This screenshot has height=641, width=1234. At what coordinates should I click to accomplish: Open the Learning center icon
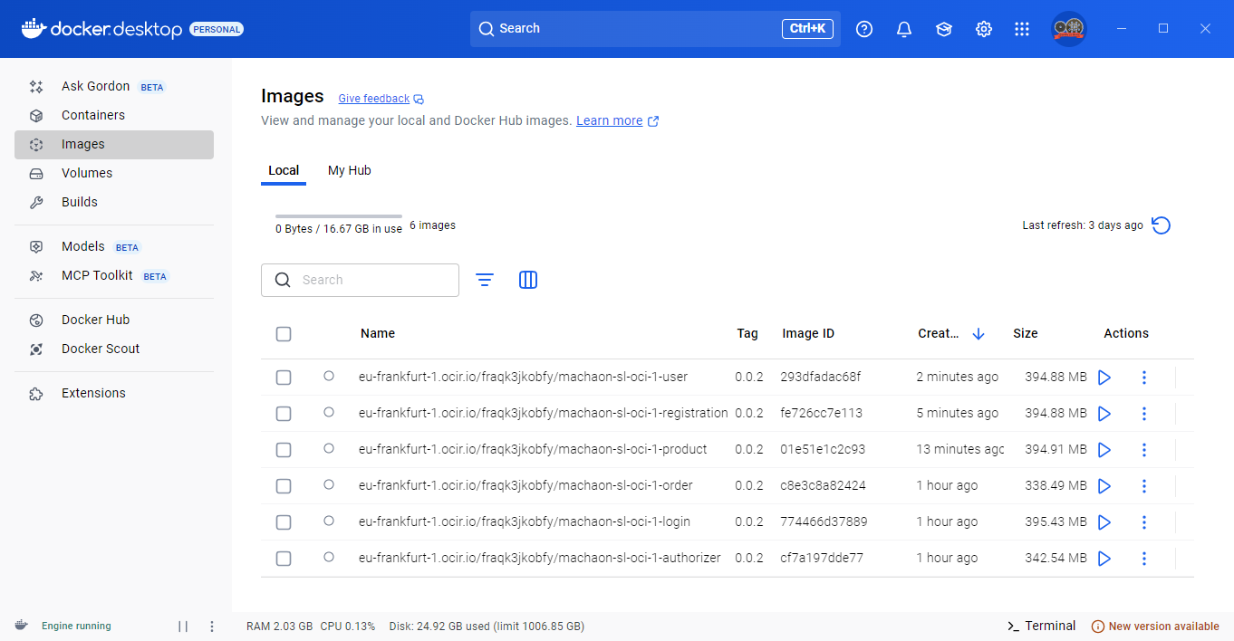(x=943, y=29)
